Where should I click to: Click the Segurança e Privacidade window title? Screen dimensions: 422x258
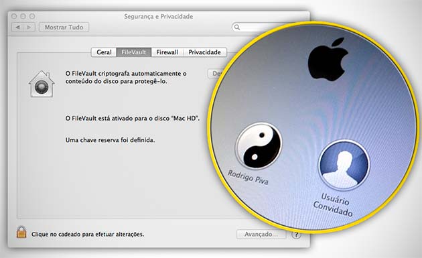[159, 17]
